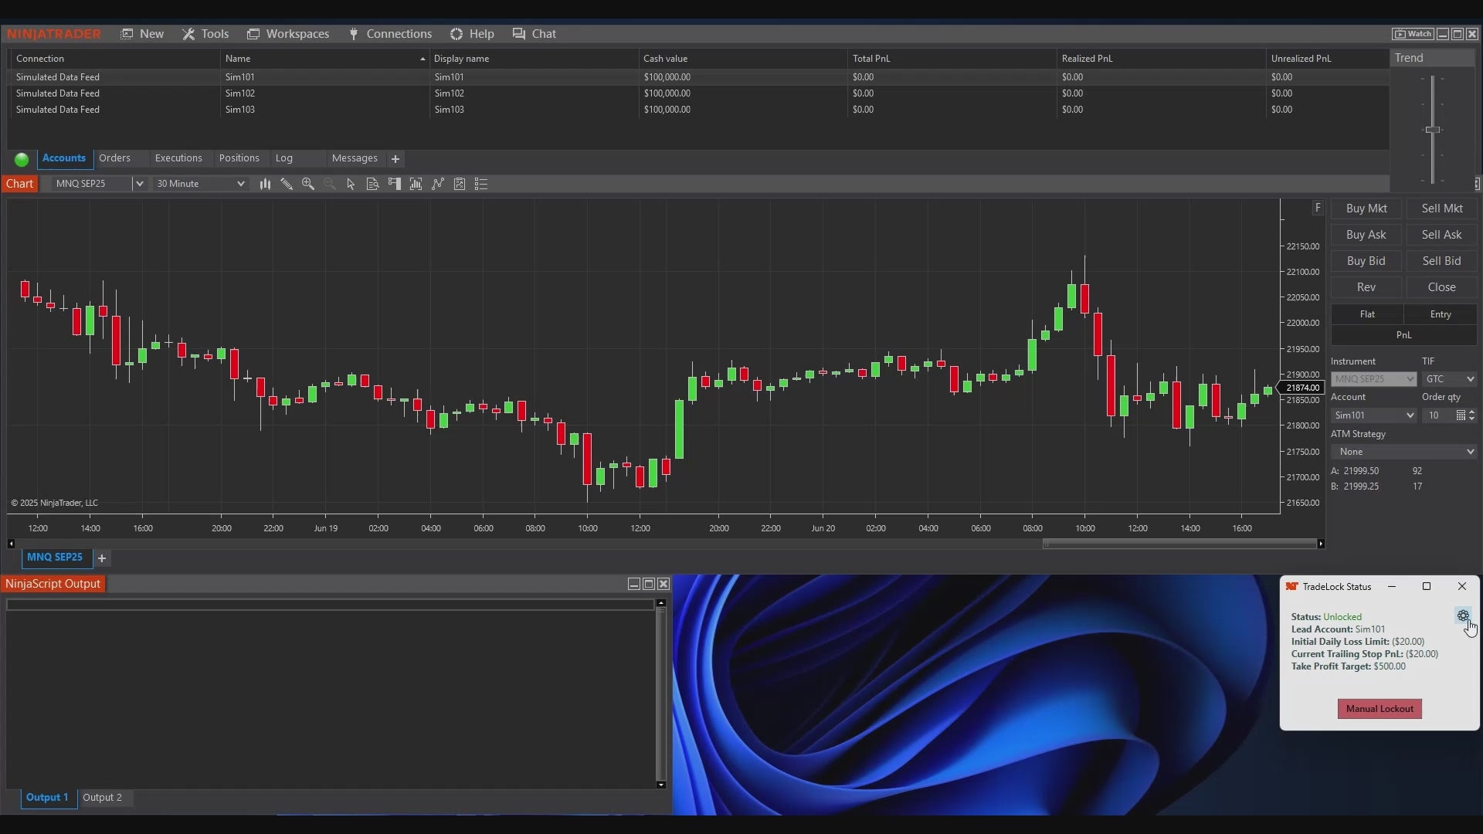The image size is (1483, 834).
Task: Expand the ATM Strategy None dropdown
Action: [1403, 452]
